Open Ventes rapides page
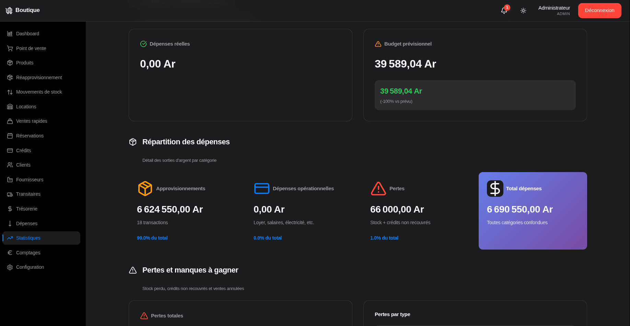The width and height of the screenshot is (630, 326). coord(42,121)
